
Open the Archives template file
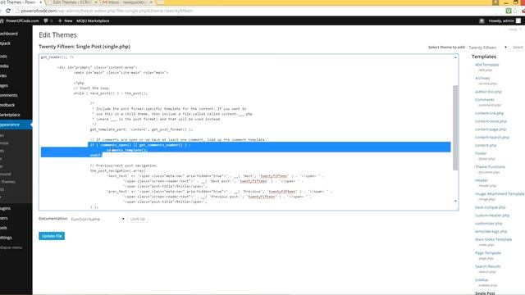point(482,78)
